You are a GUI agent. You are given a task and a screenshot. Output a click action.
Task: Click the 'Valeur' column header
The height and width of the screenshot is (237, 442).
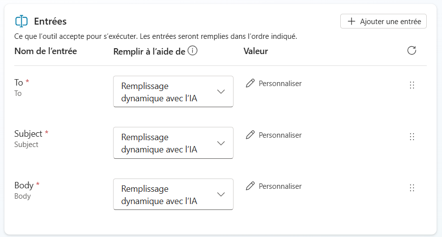256,51
